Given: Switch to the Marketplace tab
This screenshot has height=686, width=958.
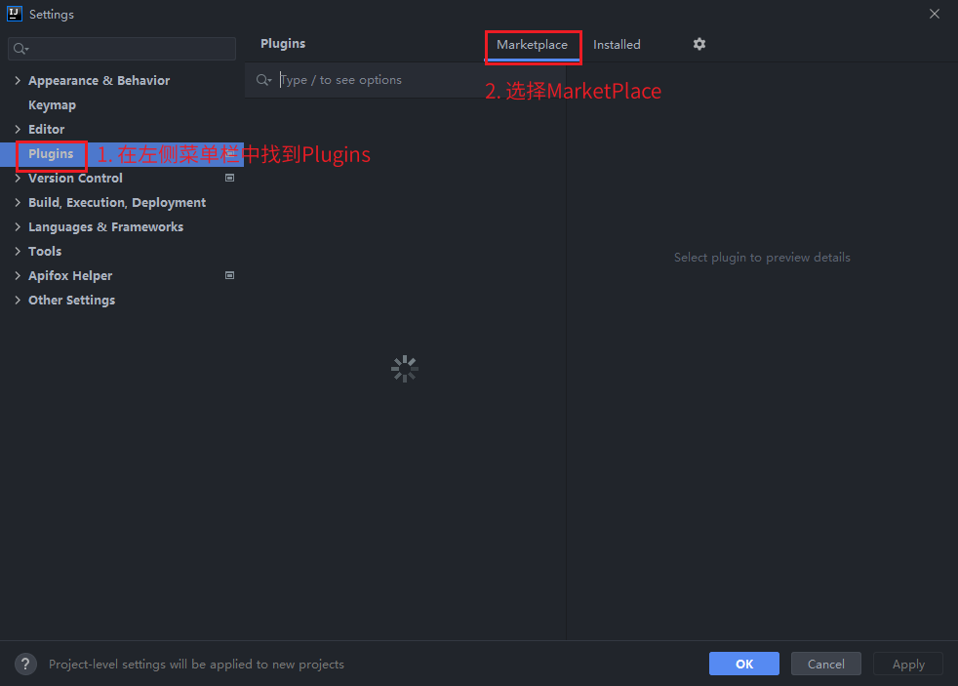Looking at the screenshot, I should 532,45.
